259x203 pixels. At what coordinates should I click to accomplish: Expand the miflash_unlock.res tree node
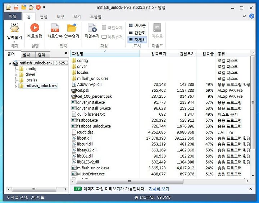(16, 86)
